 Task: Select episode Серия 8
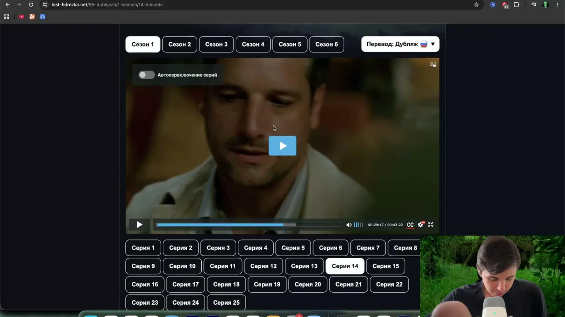[404, 248]
